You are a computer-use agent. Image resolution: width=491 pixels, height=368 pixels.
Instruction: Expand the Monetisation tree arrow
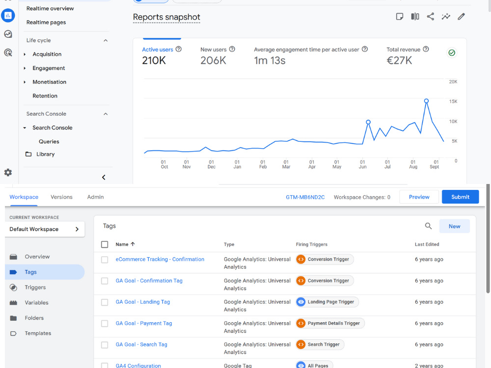click(x=25, y=82)
